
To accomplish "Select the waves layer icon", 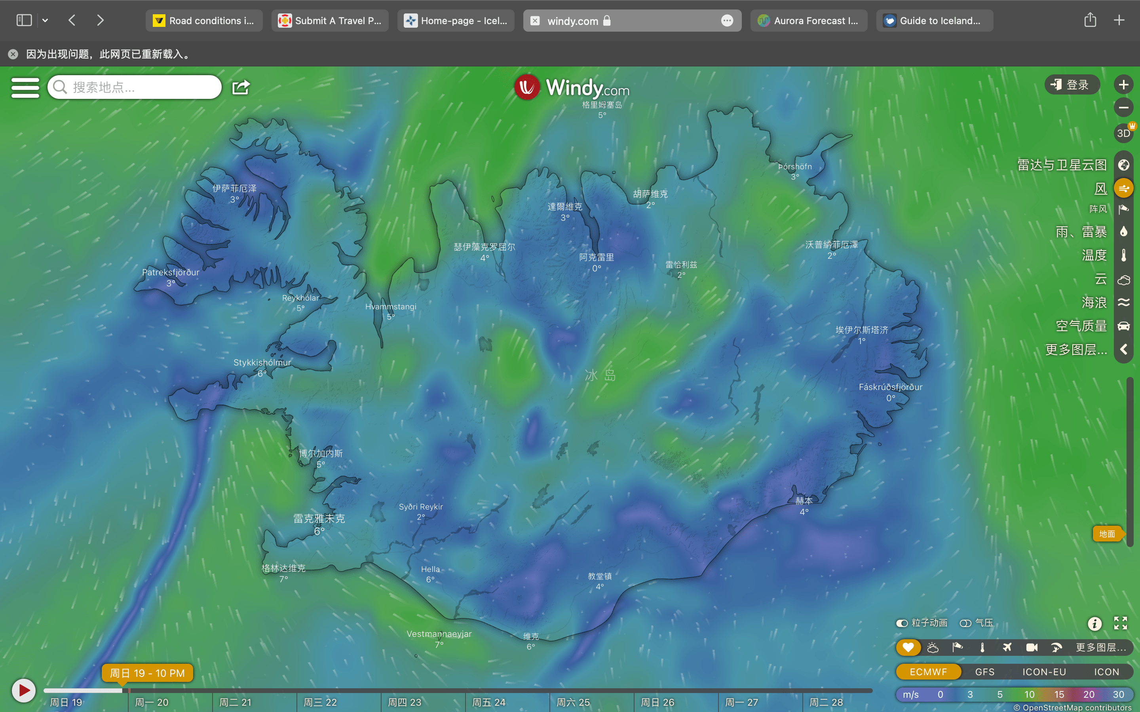I will pyautogui.click(x=1123, y=302).
